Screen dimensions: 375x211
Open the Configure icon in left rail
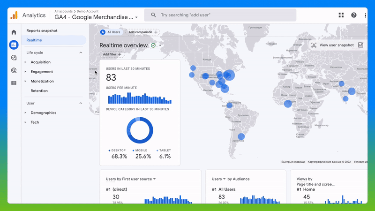tap(14, 83)
